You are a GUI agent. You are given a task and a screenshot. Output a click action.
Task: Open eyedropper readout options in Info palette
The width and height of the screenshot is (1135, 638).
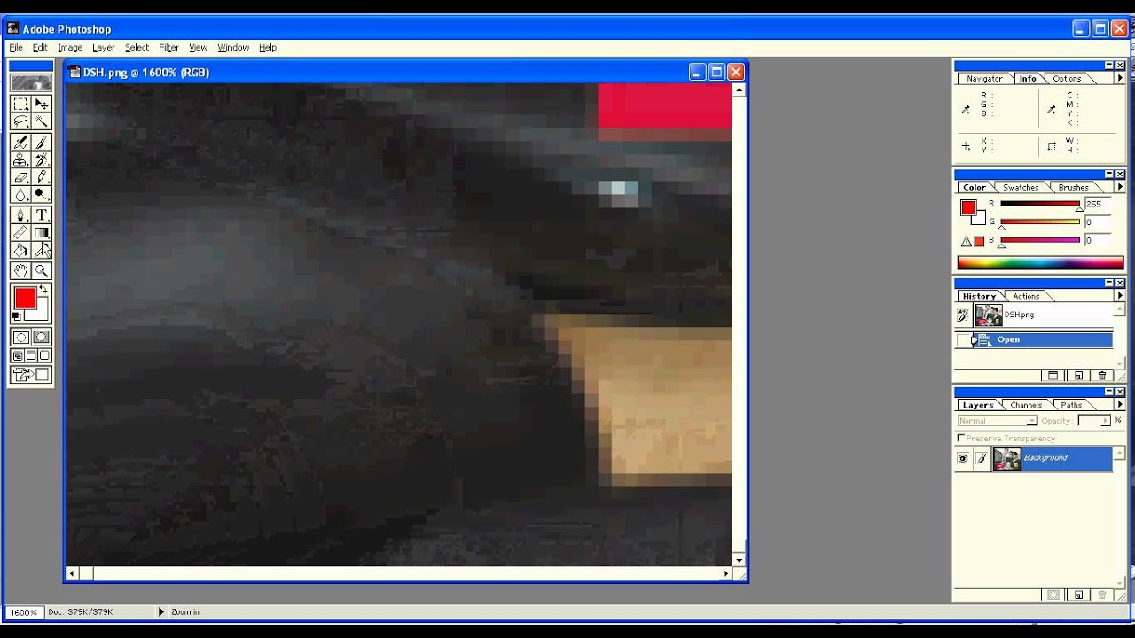967,110
